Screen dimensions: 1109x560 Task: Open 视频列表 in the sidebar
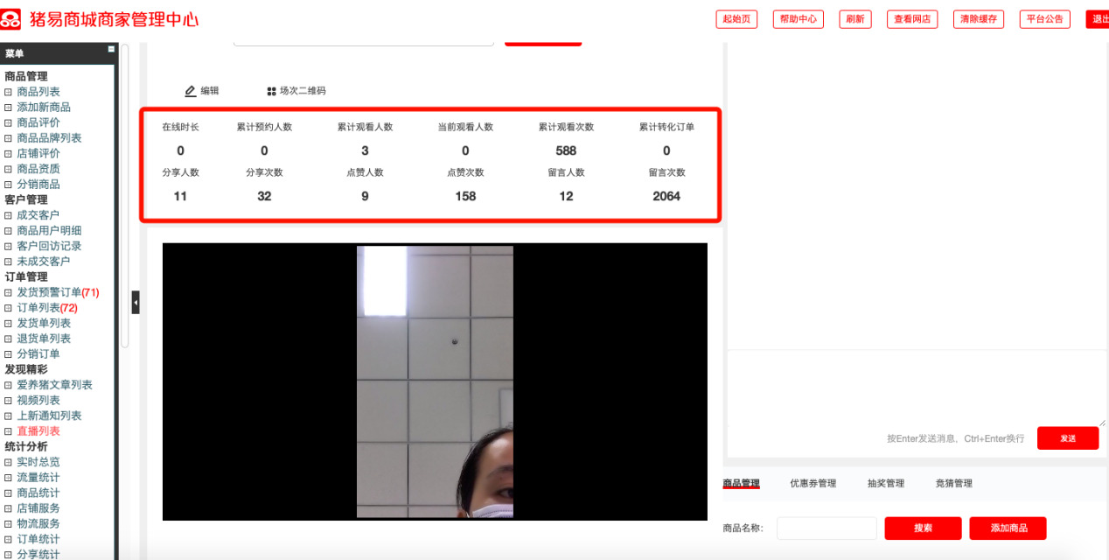tap(38, 401)
